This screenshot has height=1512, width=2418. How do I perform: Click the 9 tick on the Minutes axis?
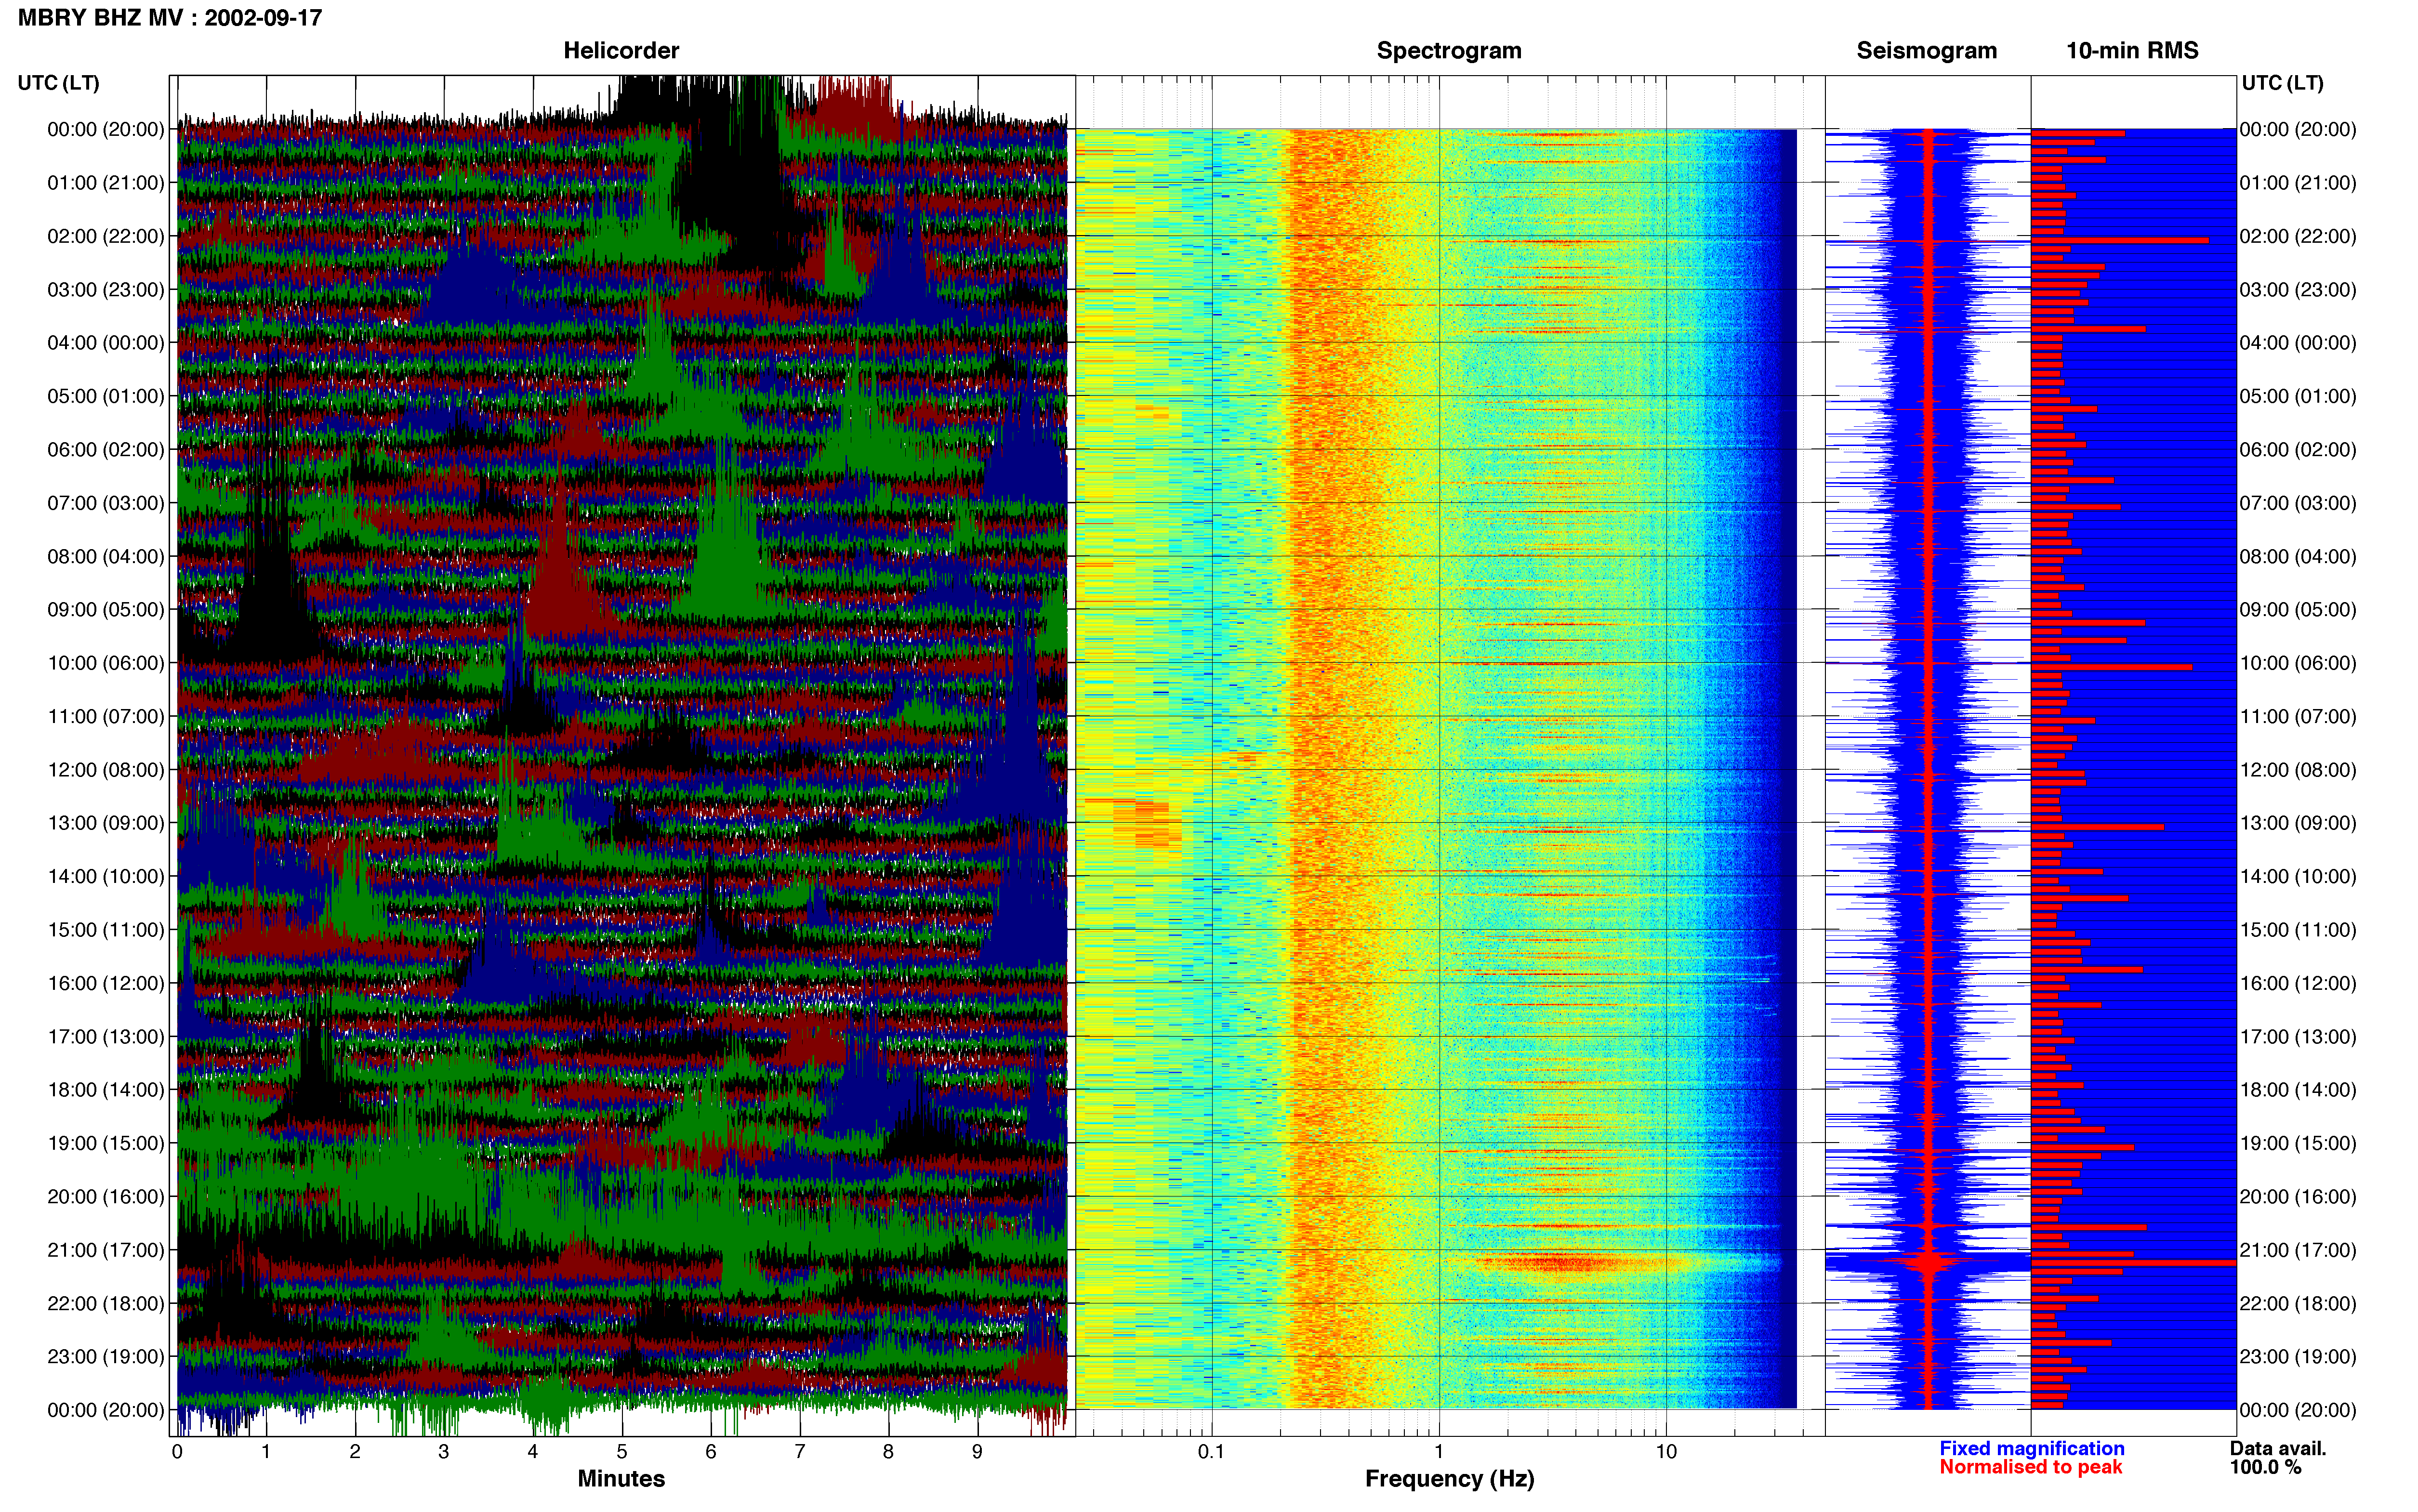(x=977, y=1451)
